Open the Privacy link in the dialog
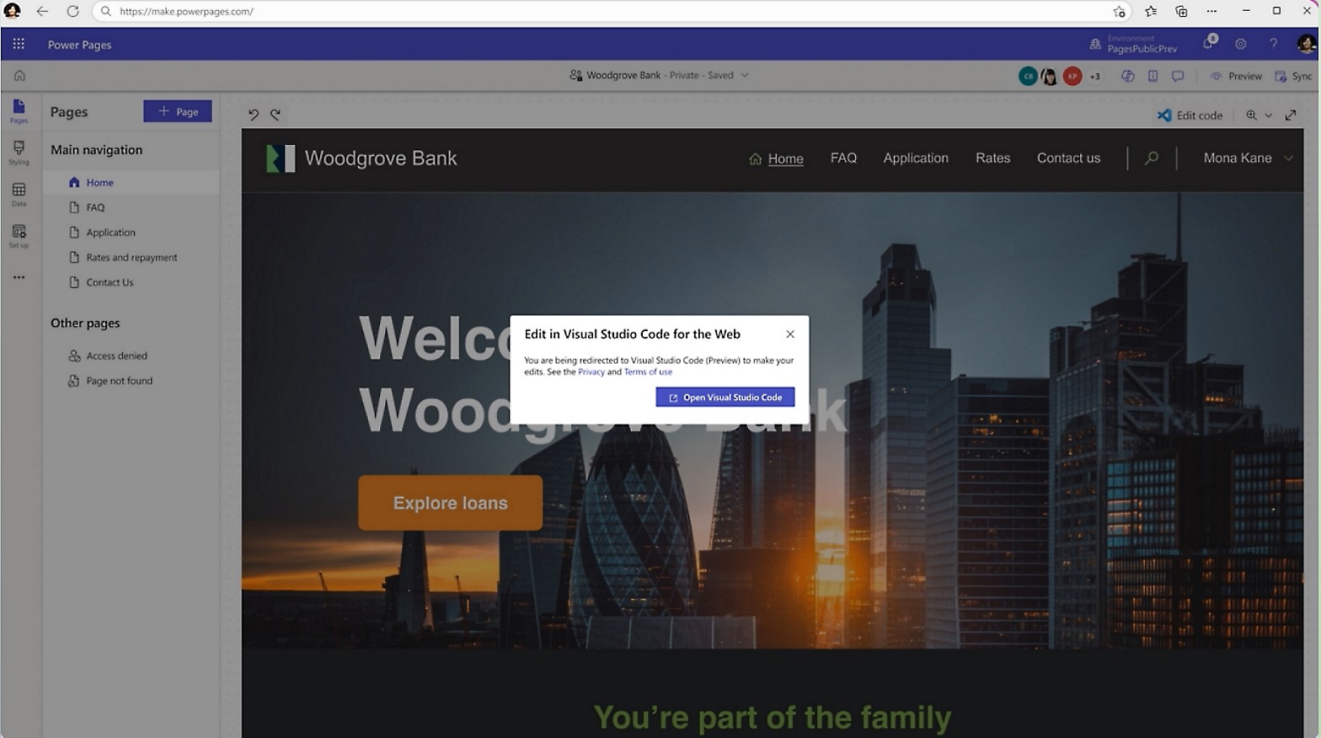Screen dimensions: 1321x738 click(591, 372)
